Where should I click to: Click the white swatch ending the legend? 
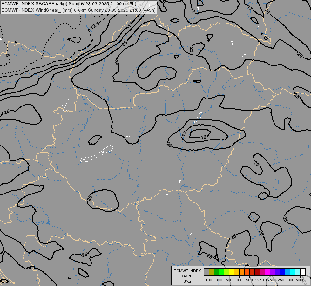(x=303, y=272)
